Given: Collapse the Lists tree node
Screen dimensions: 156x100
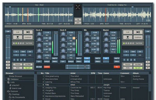Looking at the screenshot, I should pos(8,82).
